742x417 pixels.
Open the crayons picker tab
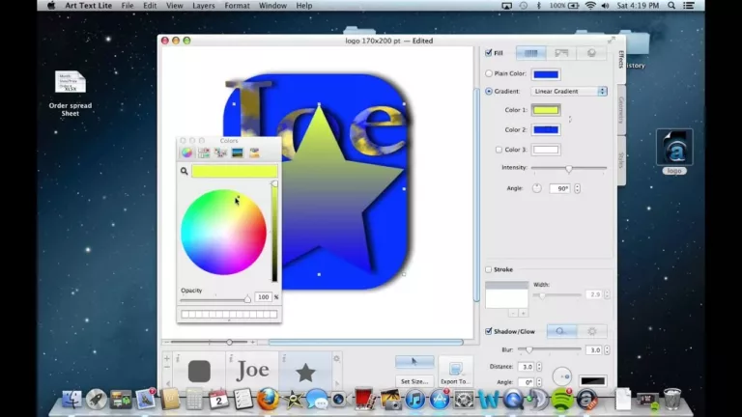(255, 153)
